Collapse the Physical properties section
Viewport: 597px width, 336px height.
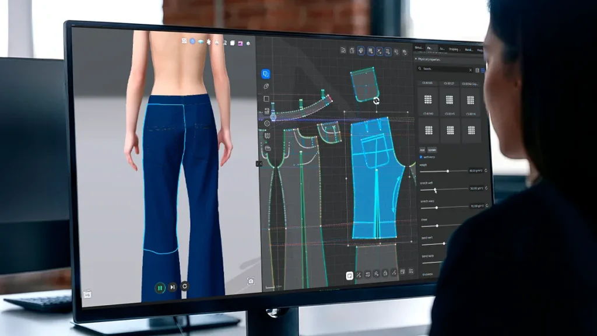tap(416, 59)
